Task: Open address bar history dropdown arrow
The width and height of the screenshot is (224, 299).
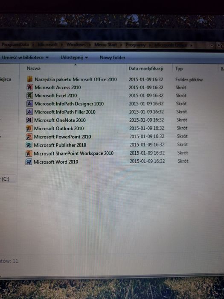Action: point(212,46)
